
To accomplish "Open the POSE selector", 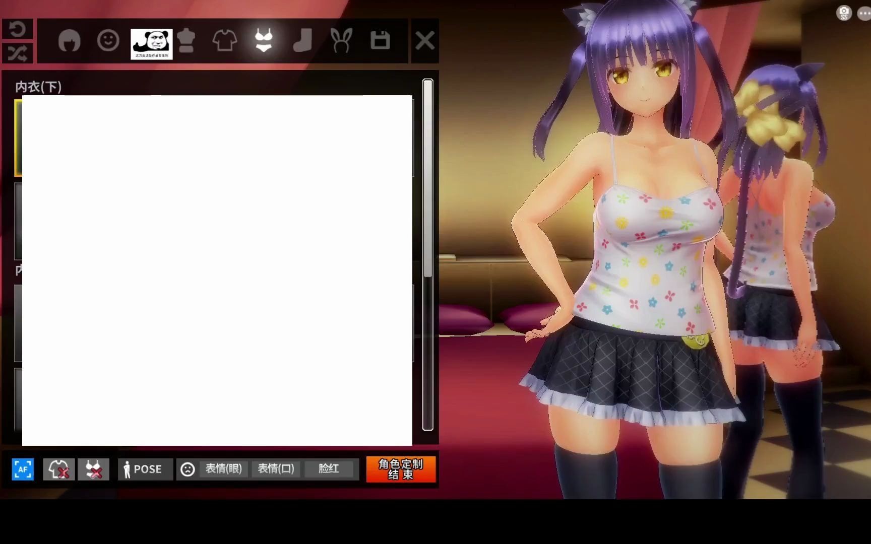I will click(x=145, y=469).
